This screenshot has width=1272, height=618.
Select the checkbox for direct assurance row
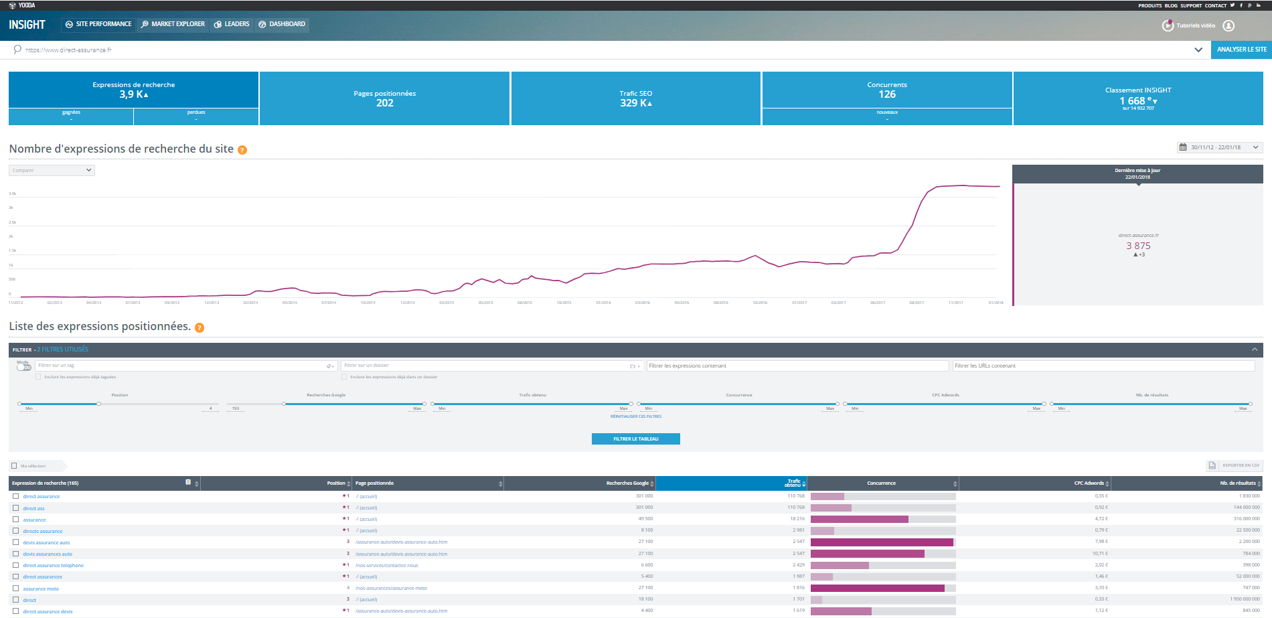15,496
